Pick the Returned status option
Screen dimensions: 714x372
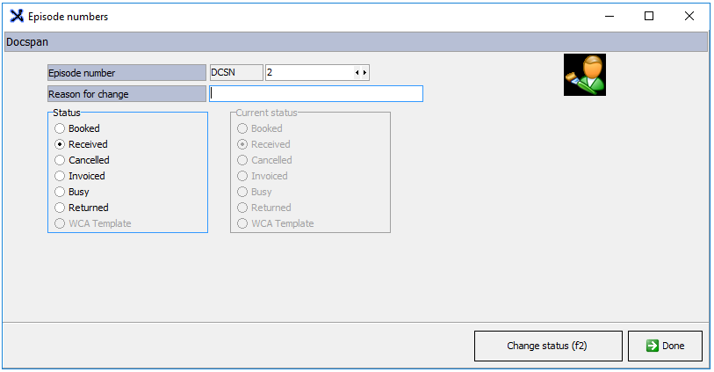(61, 208)
